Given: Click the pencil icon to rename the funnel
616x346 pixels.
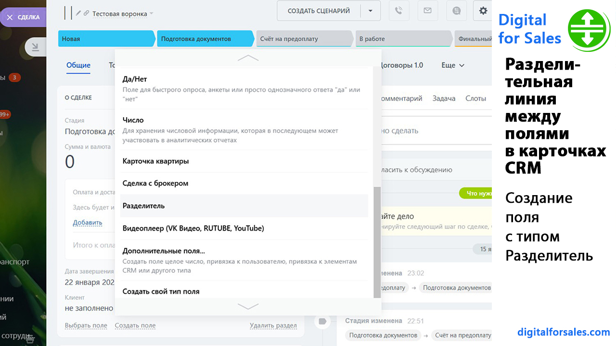Looking at the screenshot, I should (78, 13).
